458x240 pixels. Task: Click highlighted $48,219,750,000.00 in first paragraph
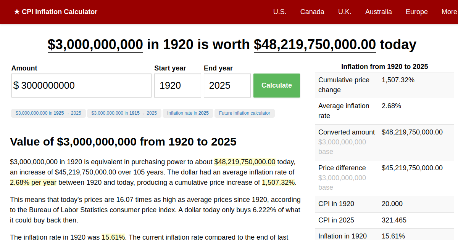(x=245, y=162)
